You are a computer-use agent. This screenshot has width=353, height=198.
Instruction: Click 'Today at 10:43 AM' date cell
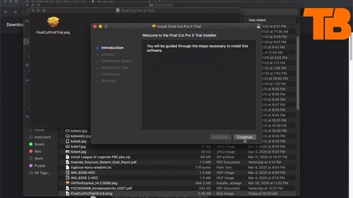coord(263,194)
